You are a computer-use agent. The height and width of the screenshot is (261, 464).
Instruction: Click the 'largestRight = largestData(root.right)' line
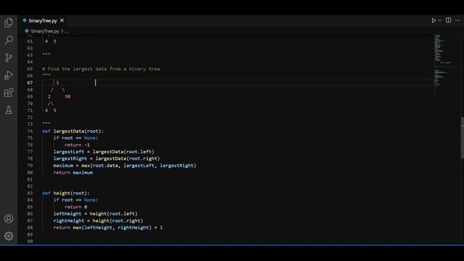point(107,158)
